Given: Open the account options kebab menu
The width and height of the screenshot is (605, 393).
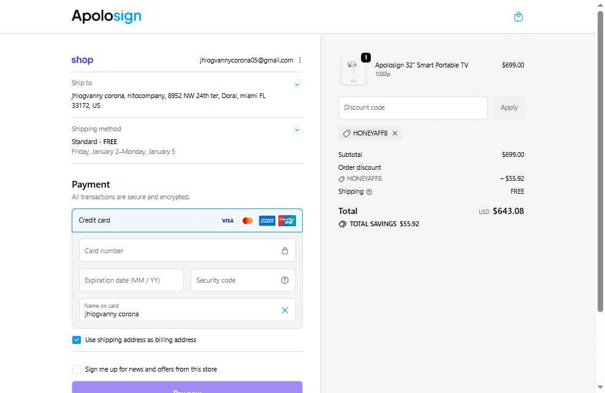Looking at the screenshot, I should (300, 60).
